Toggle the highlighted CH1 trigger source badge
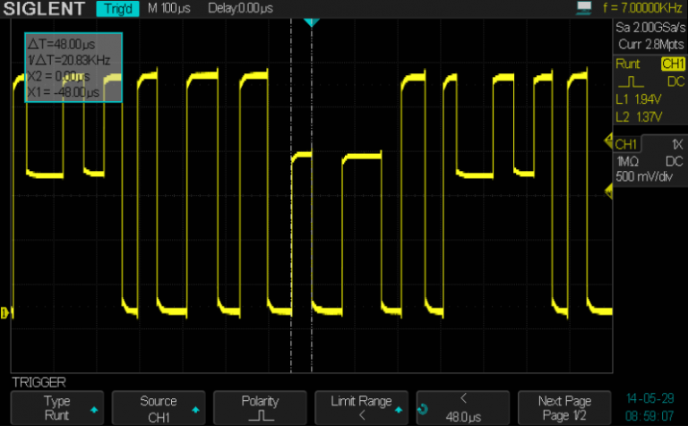The image size is (688, 426). coord(672,64)
